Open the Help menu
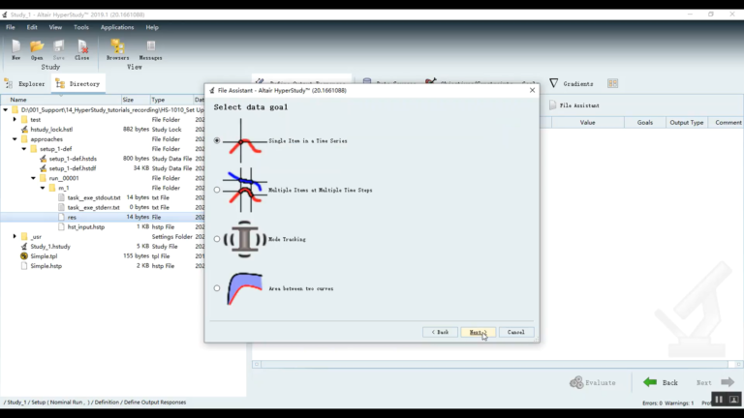Image resolution: width=744 pixels, height=418 pixels. [x=152, y=27]
